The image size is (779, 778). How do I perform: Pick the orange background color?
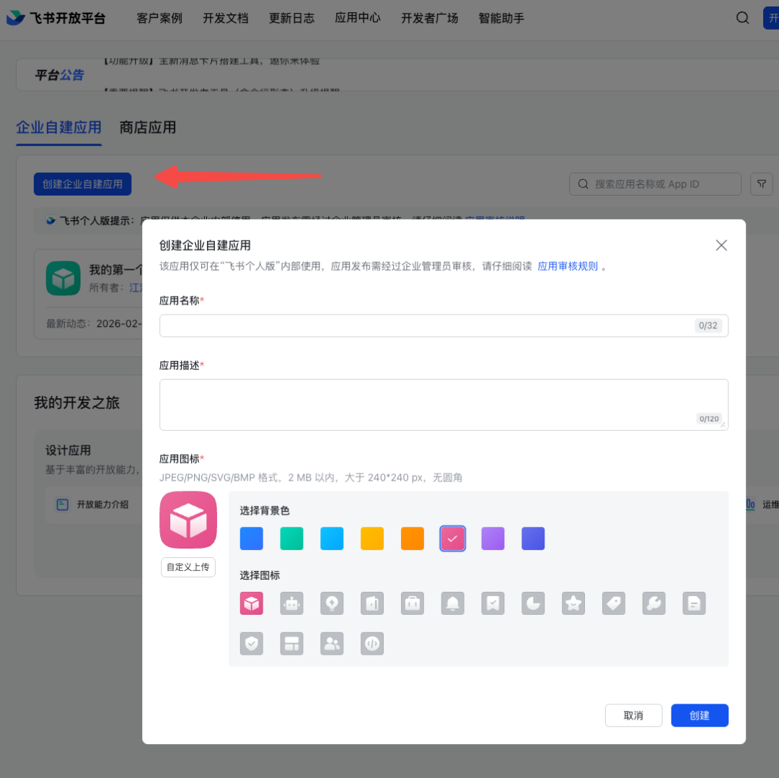(x=413, y=538)
